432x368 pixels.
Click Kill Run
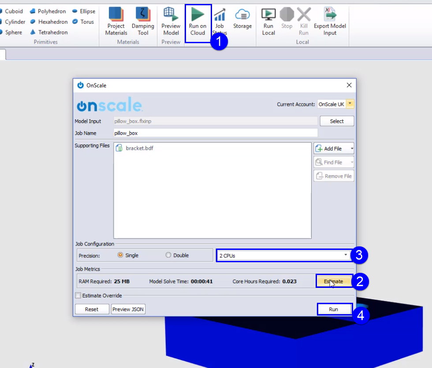pyautogui.click(x=304, y=22)
